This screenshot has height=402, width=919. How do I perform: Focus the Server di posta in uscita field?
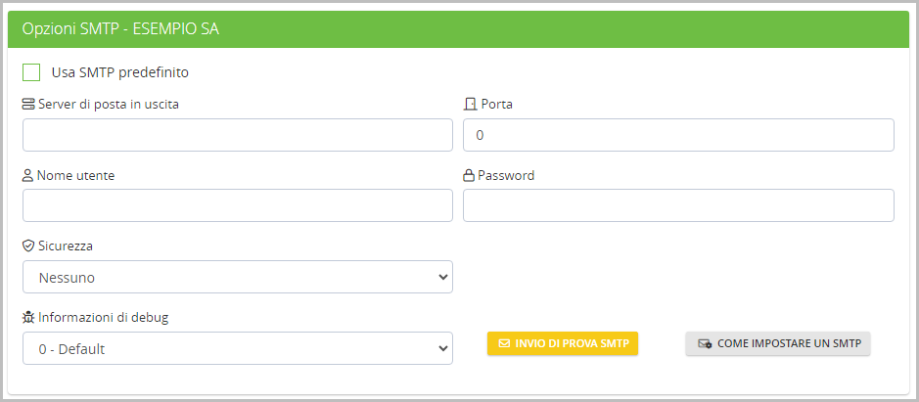pos(237,135)
